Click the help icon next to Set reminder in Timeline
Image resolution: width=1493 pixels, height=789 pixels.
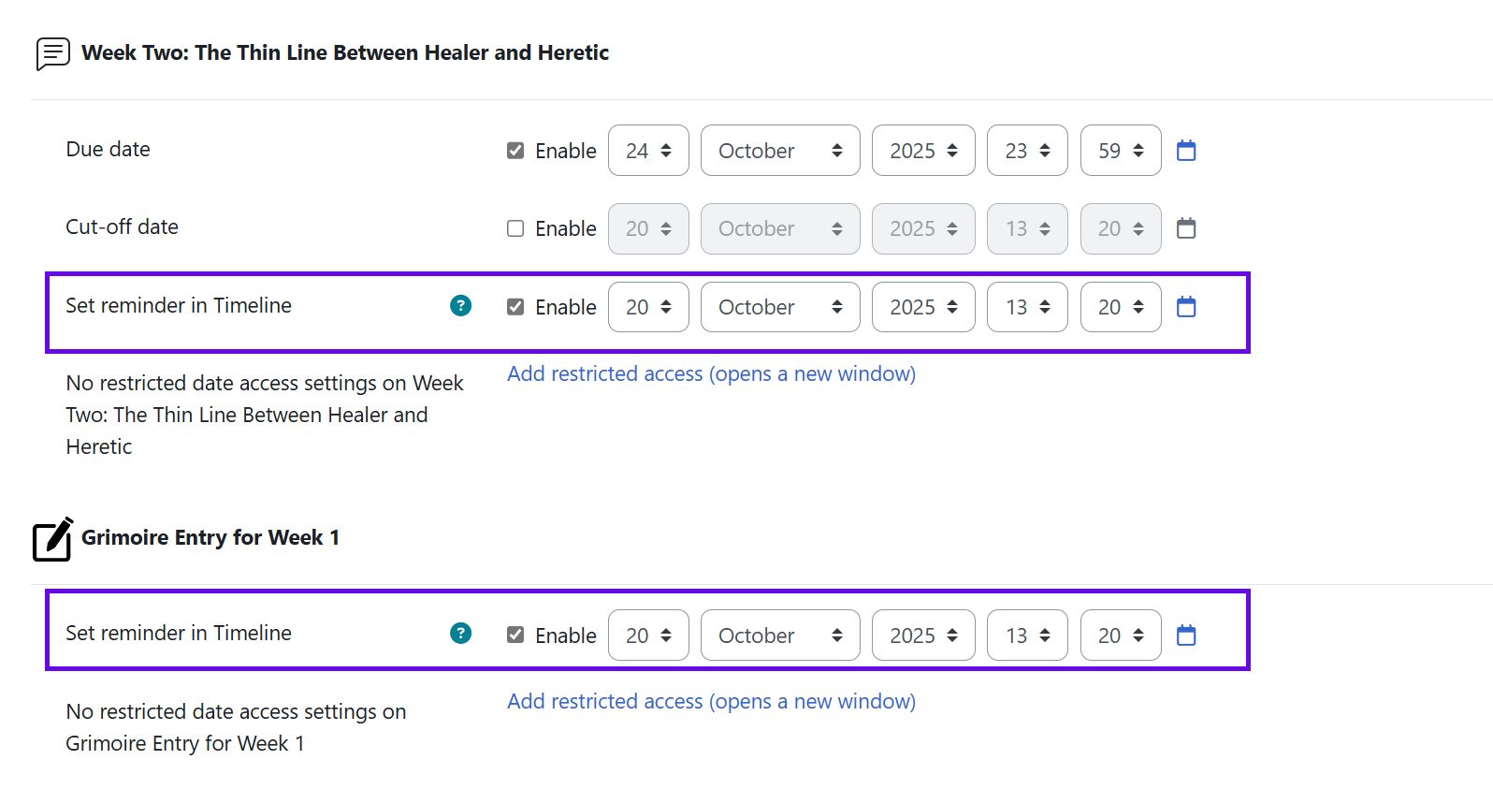pyautogui.click(x=460, y=305)
